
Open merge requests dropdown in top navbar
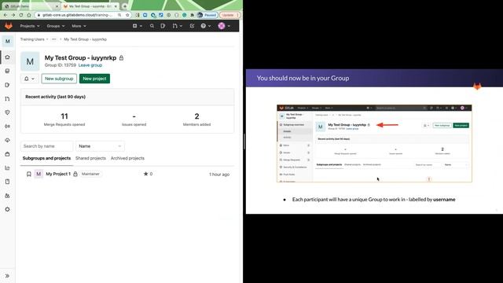point(177,26)
